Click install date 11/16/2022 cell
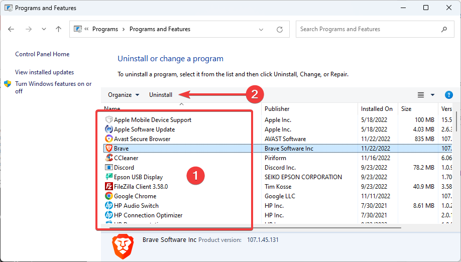 click(376, 158)
